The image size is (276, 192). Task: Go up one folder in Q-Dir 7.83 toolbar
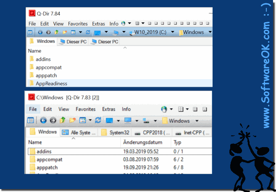(x=63, y=120)
